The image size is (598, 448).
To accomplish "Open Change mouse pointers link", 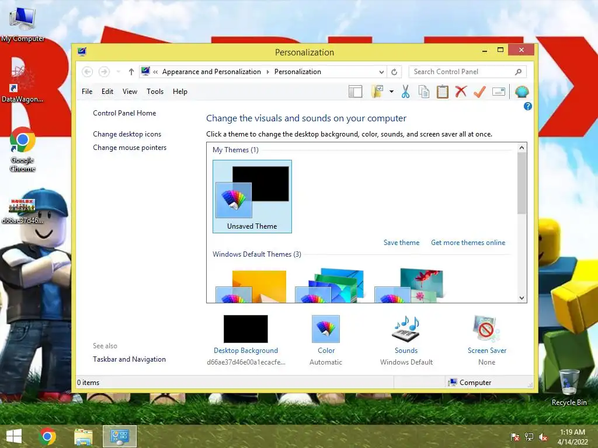I will pos(130,148).
